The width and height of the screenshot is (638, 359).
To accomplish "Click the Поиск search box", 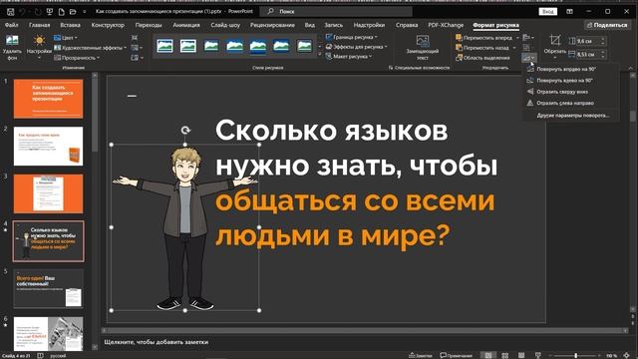I will [336, 11].
